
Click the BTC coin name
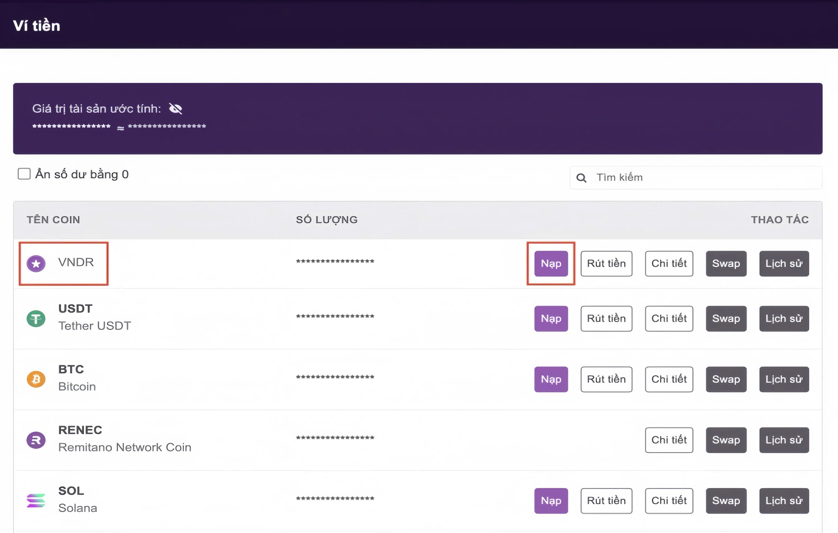(71, 369)
